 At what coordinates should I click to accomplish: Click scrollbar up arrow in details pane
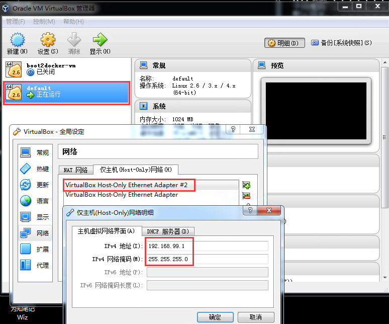coord(384,62)
